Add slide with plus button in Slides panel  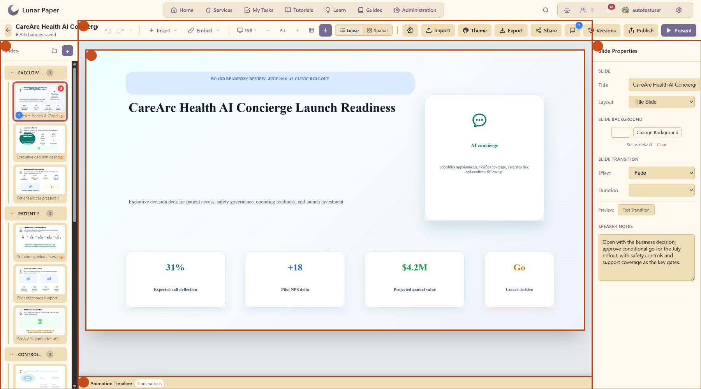point(67,51)
